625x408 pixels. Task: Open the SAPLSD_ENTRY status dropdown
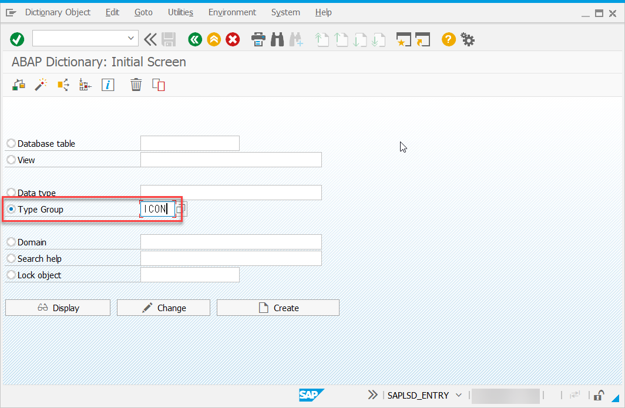pyautogui.click(x=459, y=395)
